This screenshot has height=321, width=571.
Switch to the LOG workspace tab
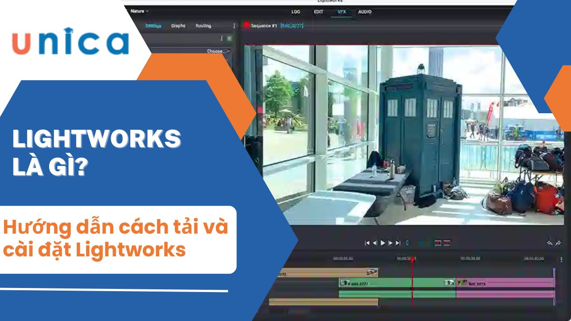296,12
